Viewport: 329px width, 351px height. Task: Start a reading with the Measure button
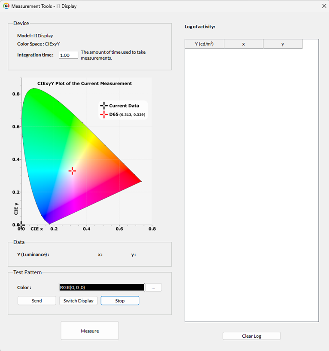[90, 331]
